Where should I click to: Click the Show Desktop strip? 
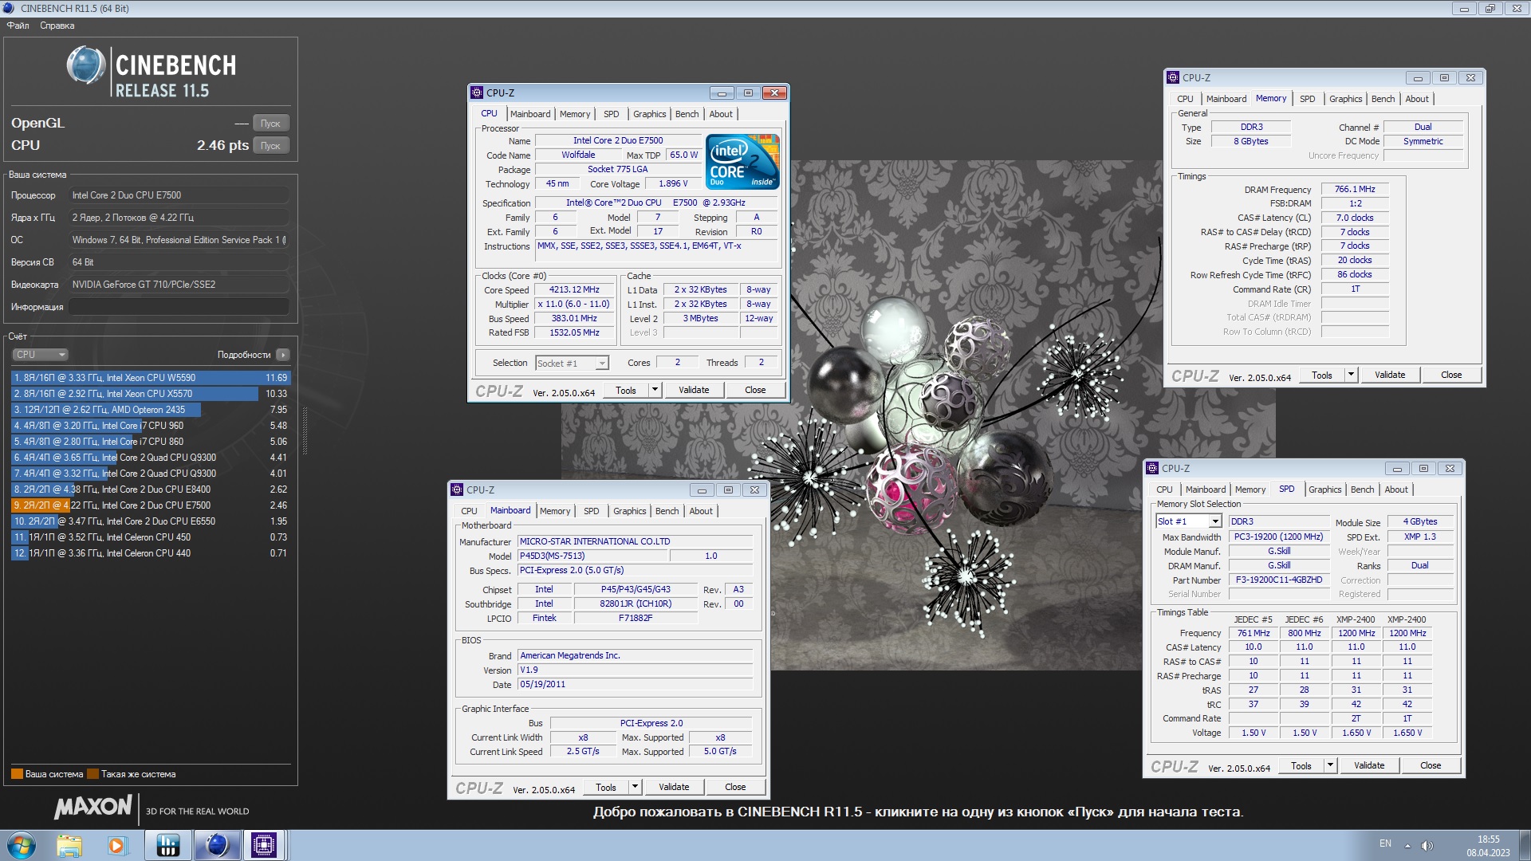[x=1525, y=845]
